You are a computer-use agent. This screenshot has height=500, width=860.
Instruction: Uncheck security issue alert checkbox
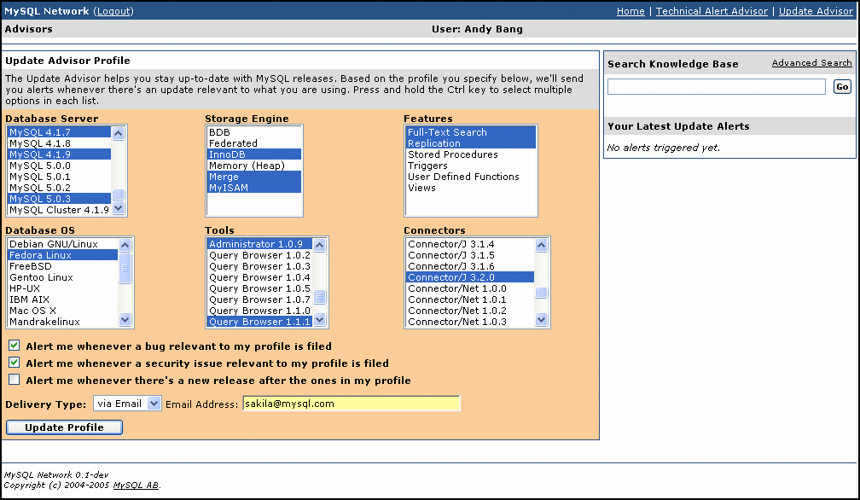point(15,363)
